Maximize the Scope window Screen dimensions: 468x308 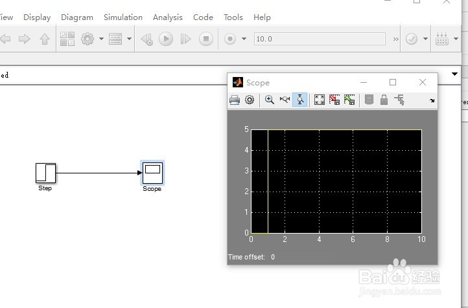coord(393,82)
